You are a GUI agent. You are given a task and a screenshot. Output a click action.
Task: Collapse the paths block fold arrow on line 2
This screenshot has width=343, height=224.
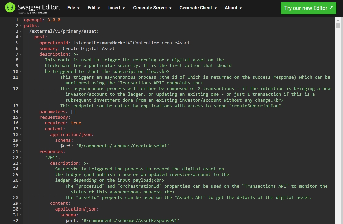pos(21,26)
